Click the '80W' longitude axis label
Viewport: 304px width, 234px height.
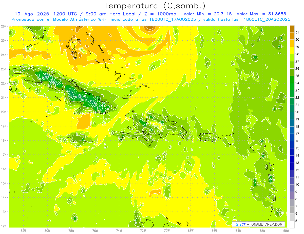click(47, 230)
